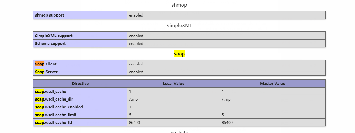Click Local Value "1" of soap.wsdl_cache_enabled
The height and width of the screenshot is (133, 355).
tap(130, 107)
